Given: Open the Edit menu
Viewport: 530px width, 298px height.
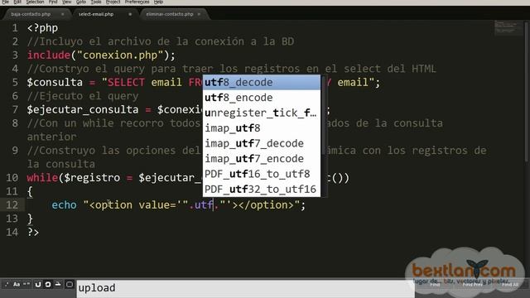Looking at the screenshot, I should click(17, 2).
